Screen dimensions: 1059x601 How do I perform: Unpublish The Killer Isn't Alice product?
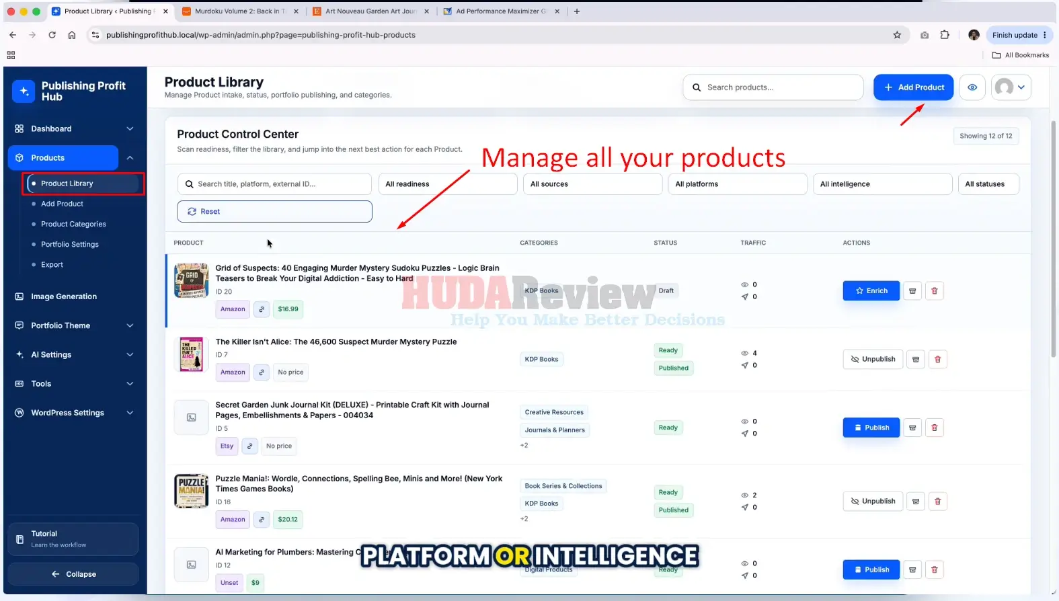[873, 360]
